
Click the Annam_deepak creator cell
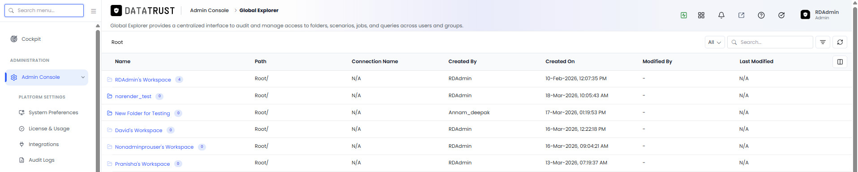click(x=469, y=112)
